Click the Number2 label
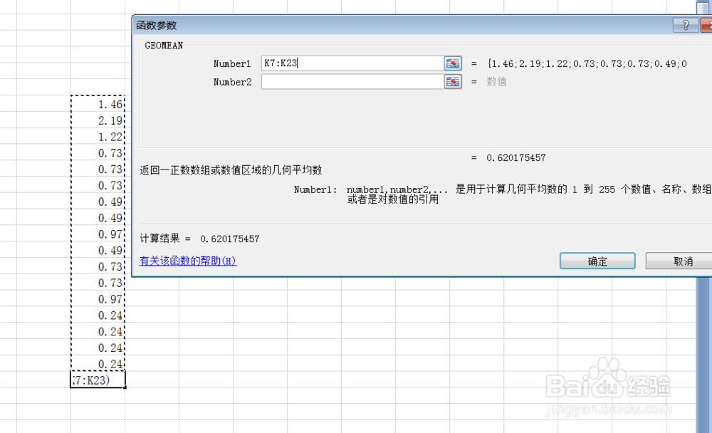This screenshot has width=712, height=433. (232, 82)
